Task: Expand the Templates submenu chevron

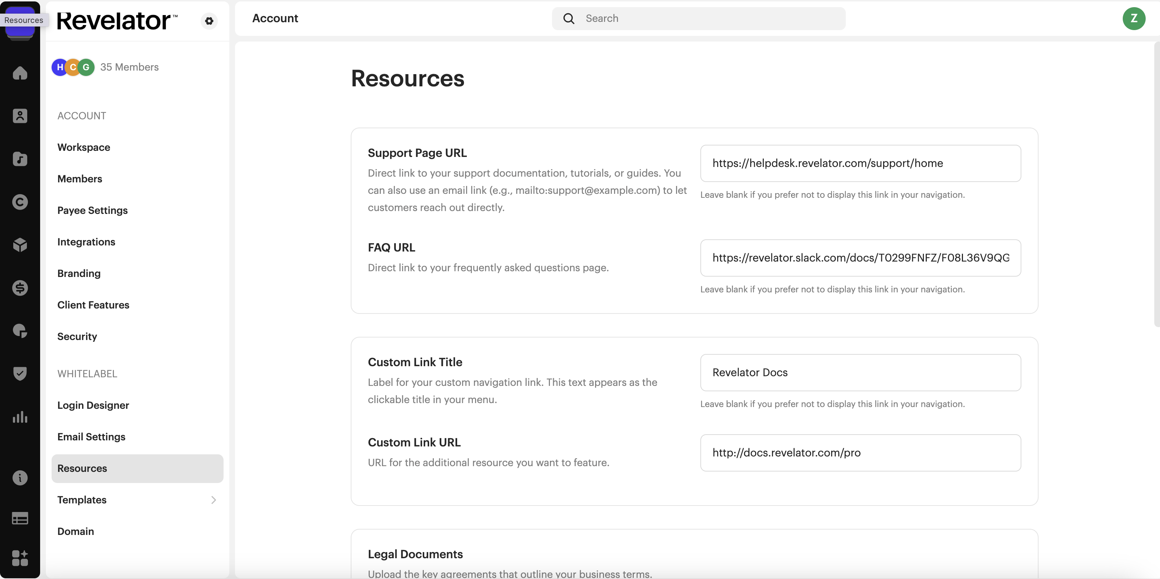Action: [x=214, y=500]
